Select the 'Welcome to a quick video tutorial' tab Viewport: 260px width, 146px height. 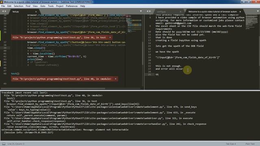(212, 12)
